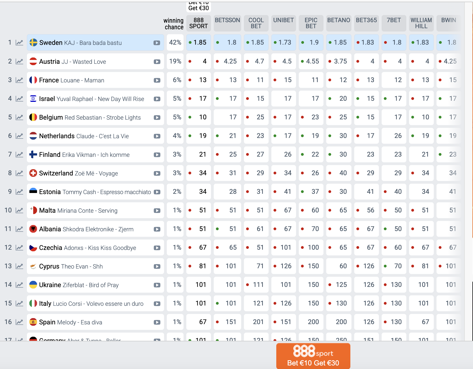Open the trend chart for Malta
Image resolution: width=473 pixels, height=369 pixels.
[x=19, y=211]
